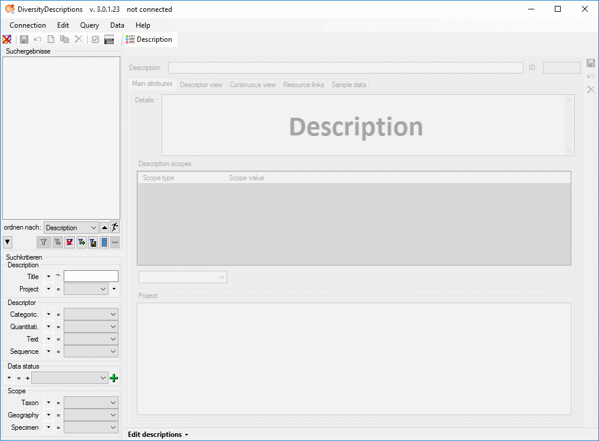Screen dimensions: 599x441
Task: Open the Sequence operator arrow menu
Action: click(48, 352)
